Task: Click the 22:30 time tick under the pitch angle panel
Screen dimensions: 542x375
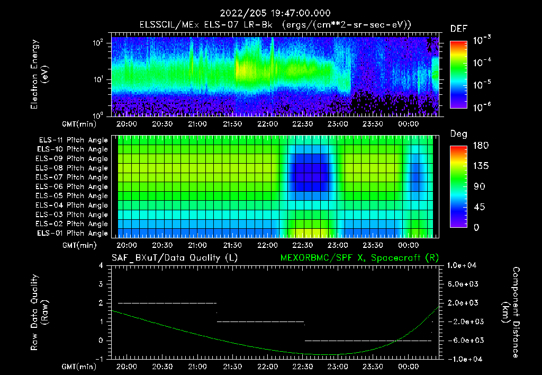Action: pyautogui.click(x=302, y=245)
